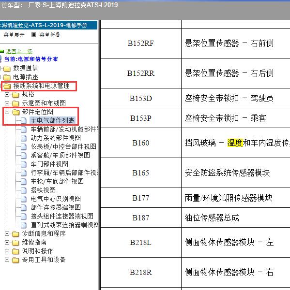This screenshot has height=290, width=290.
Task: Click 雨量/环境光照传感器模块 description
Action: click(229, 198)
